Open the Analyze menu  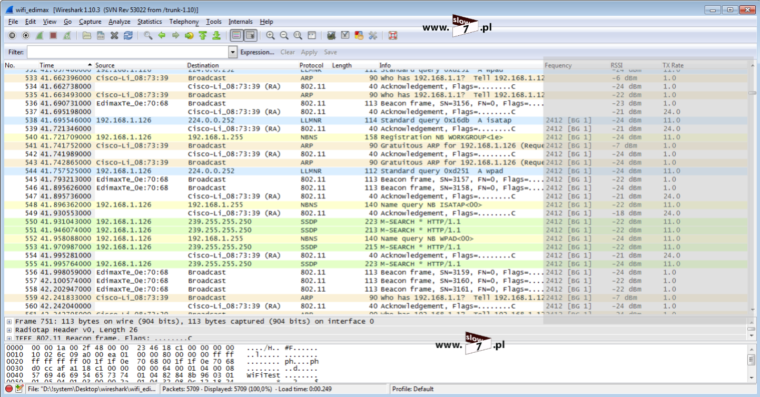[120, 22]
